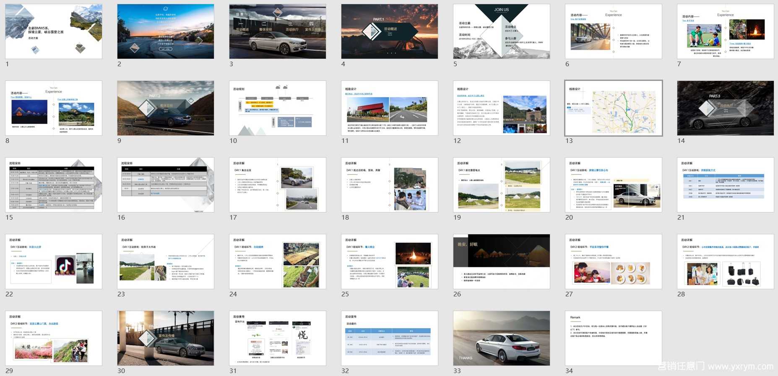Select slide 15, the first 流程安排 table
Viewport: 778px width, 376px height.
pyautogui.click(x=54, y=185)
